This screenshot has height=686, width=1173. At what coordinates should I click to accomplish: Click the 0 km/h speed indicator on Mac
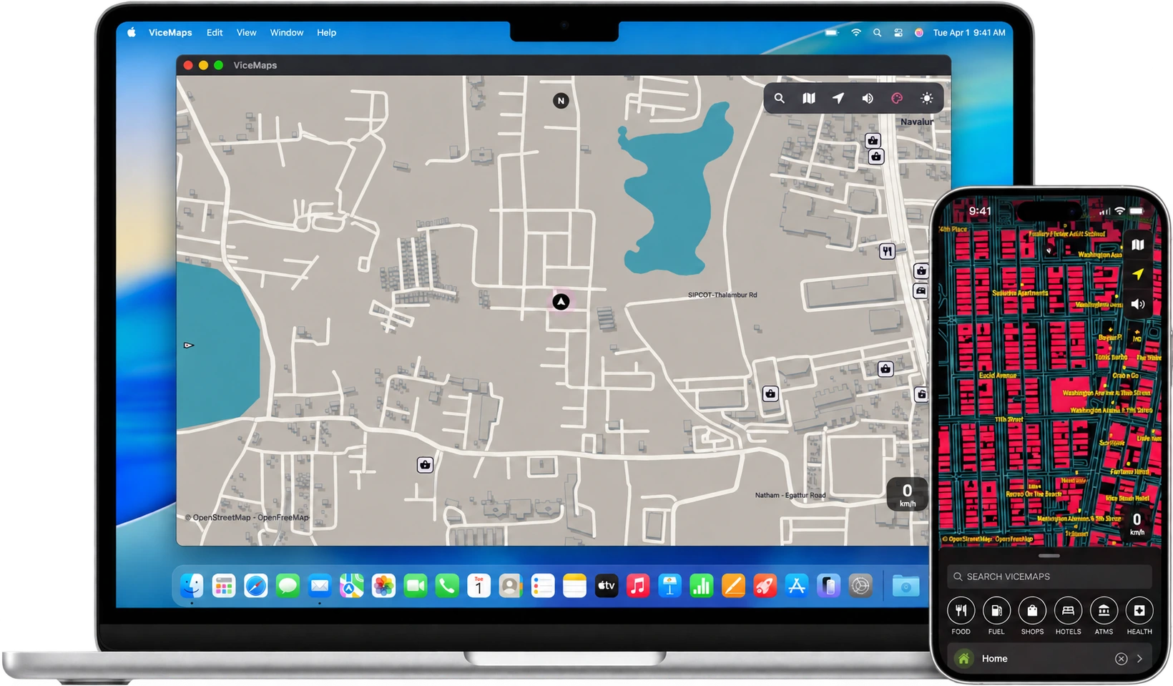(x=907, y=494)
